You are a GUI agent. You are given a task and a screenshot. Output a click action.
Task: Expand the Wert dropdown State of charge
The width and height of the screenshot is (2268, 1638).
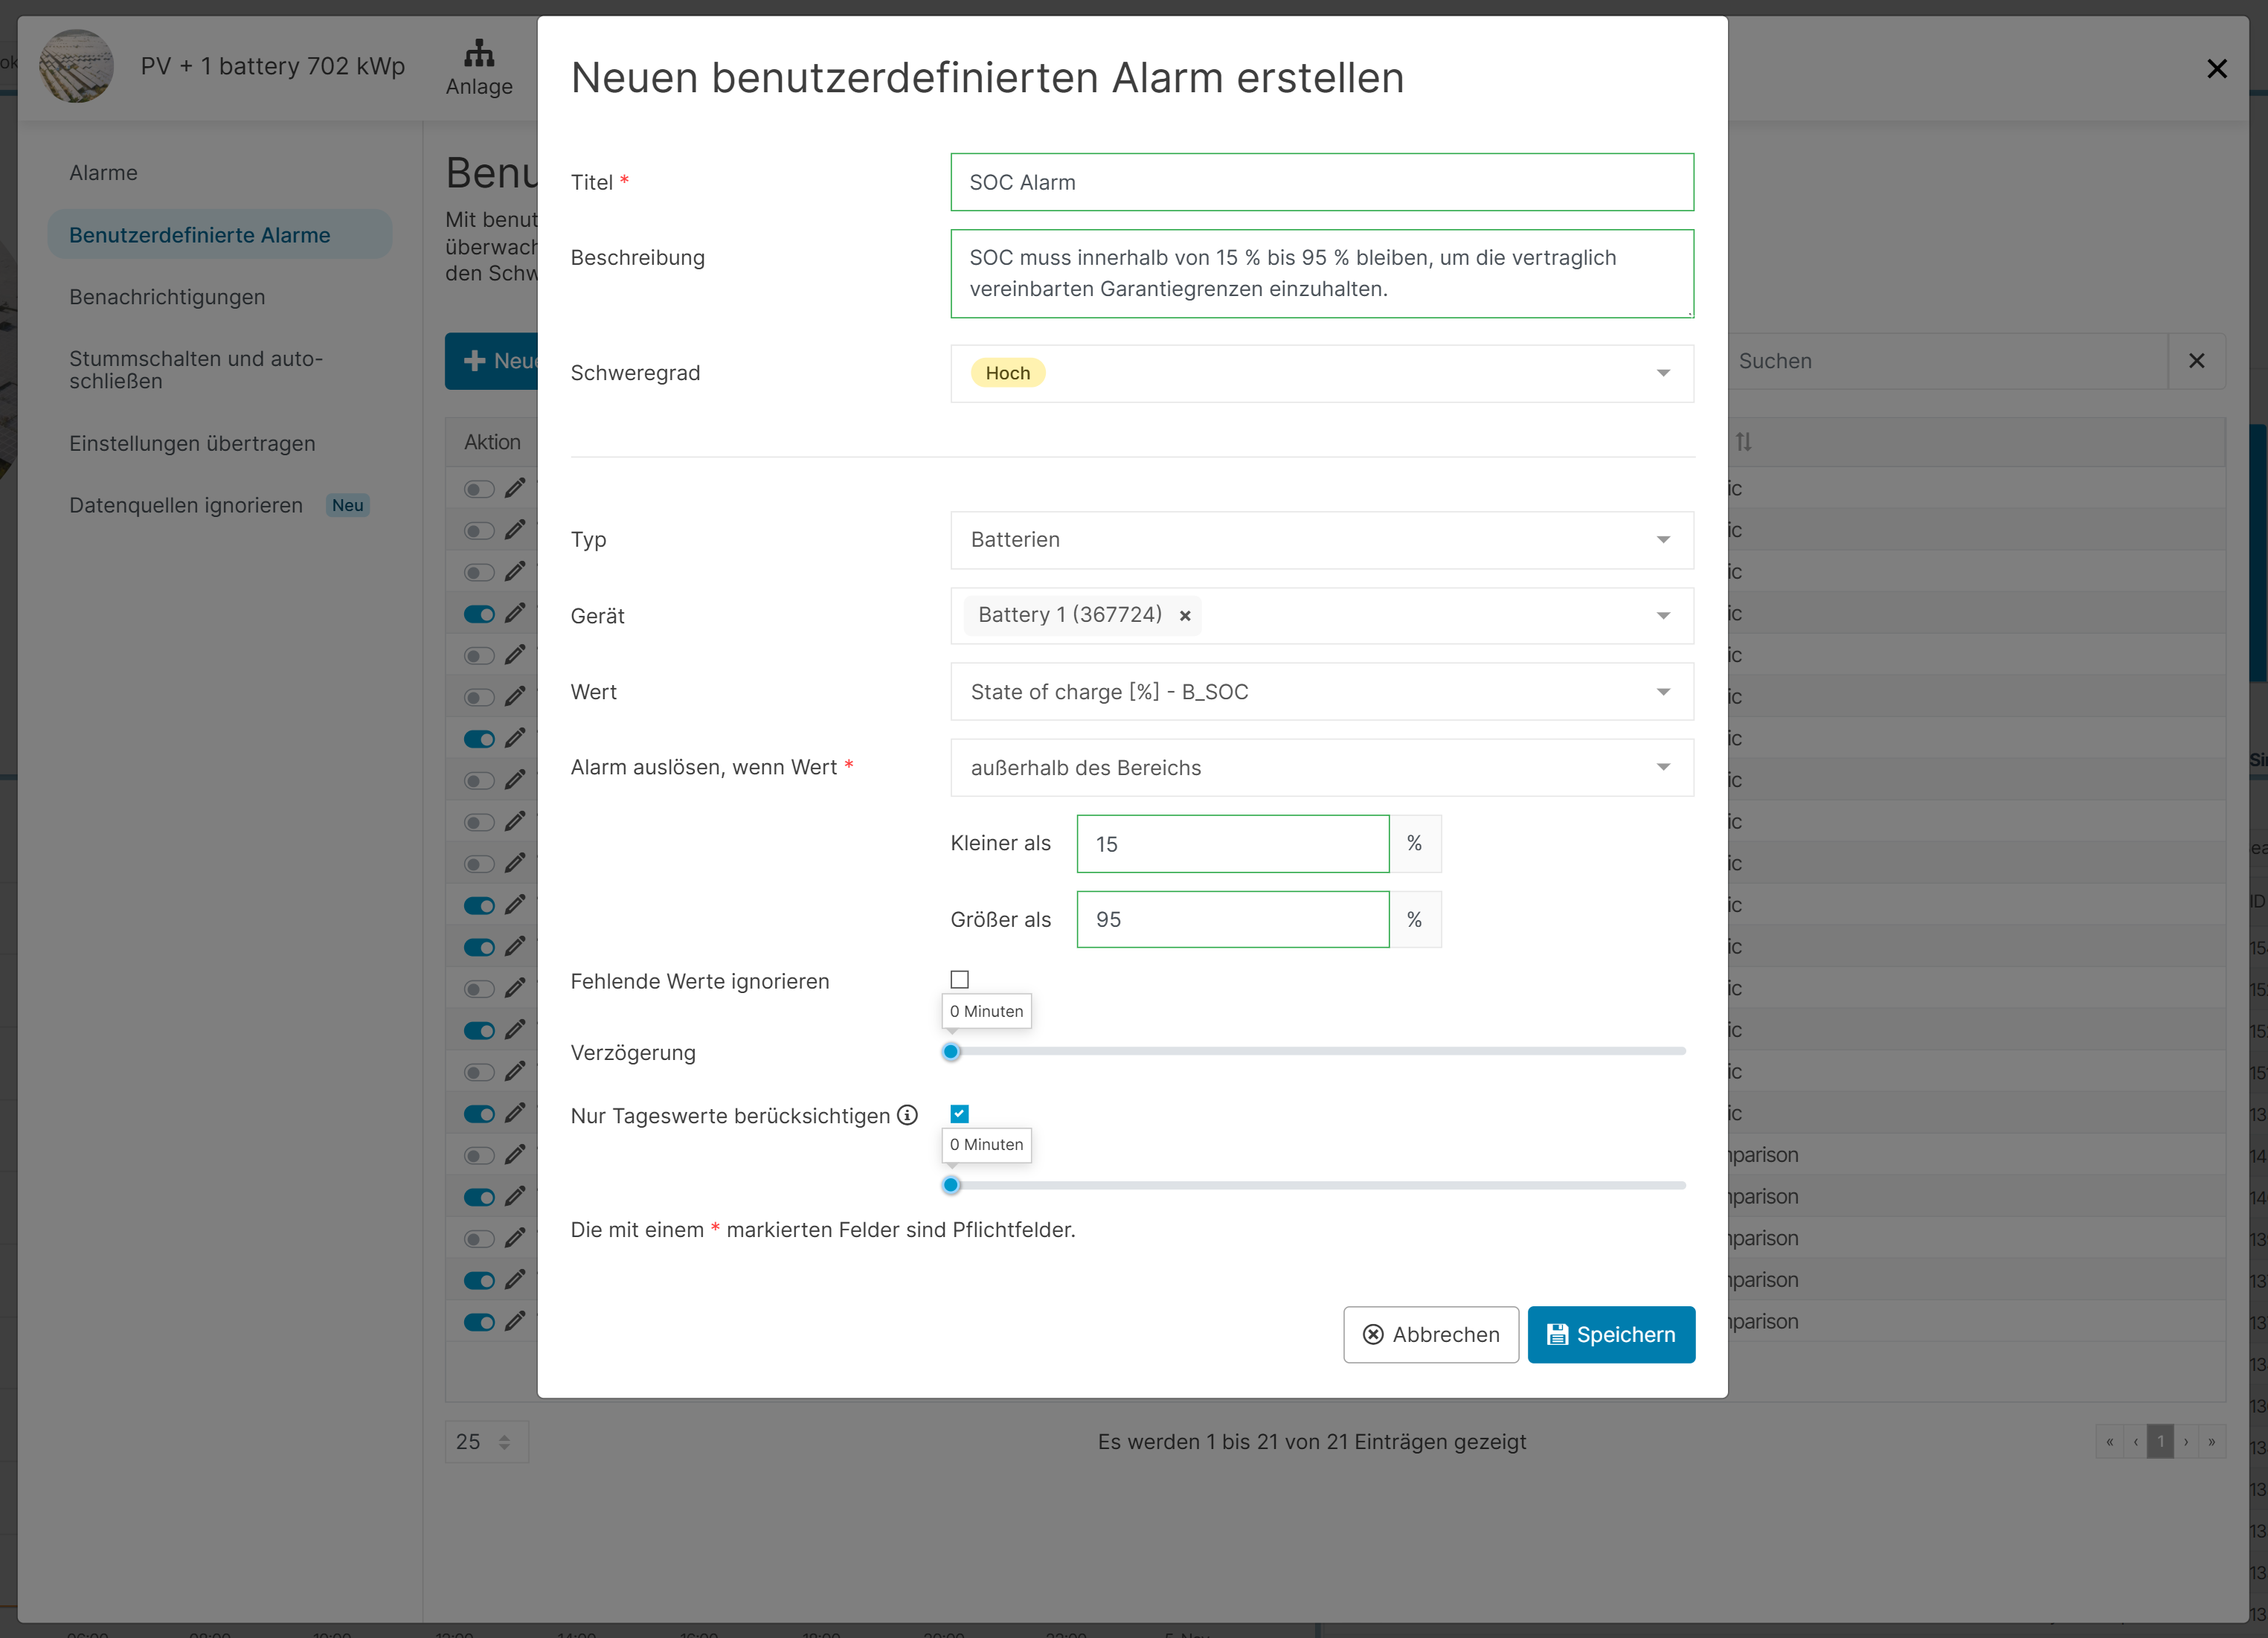(1321, 692)
